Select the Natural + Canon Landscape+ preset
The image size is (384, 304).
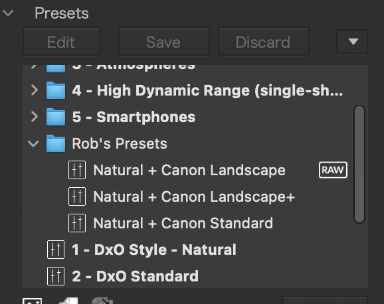click(x=195, y=196)
